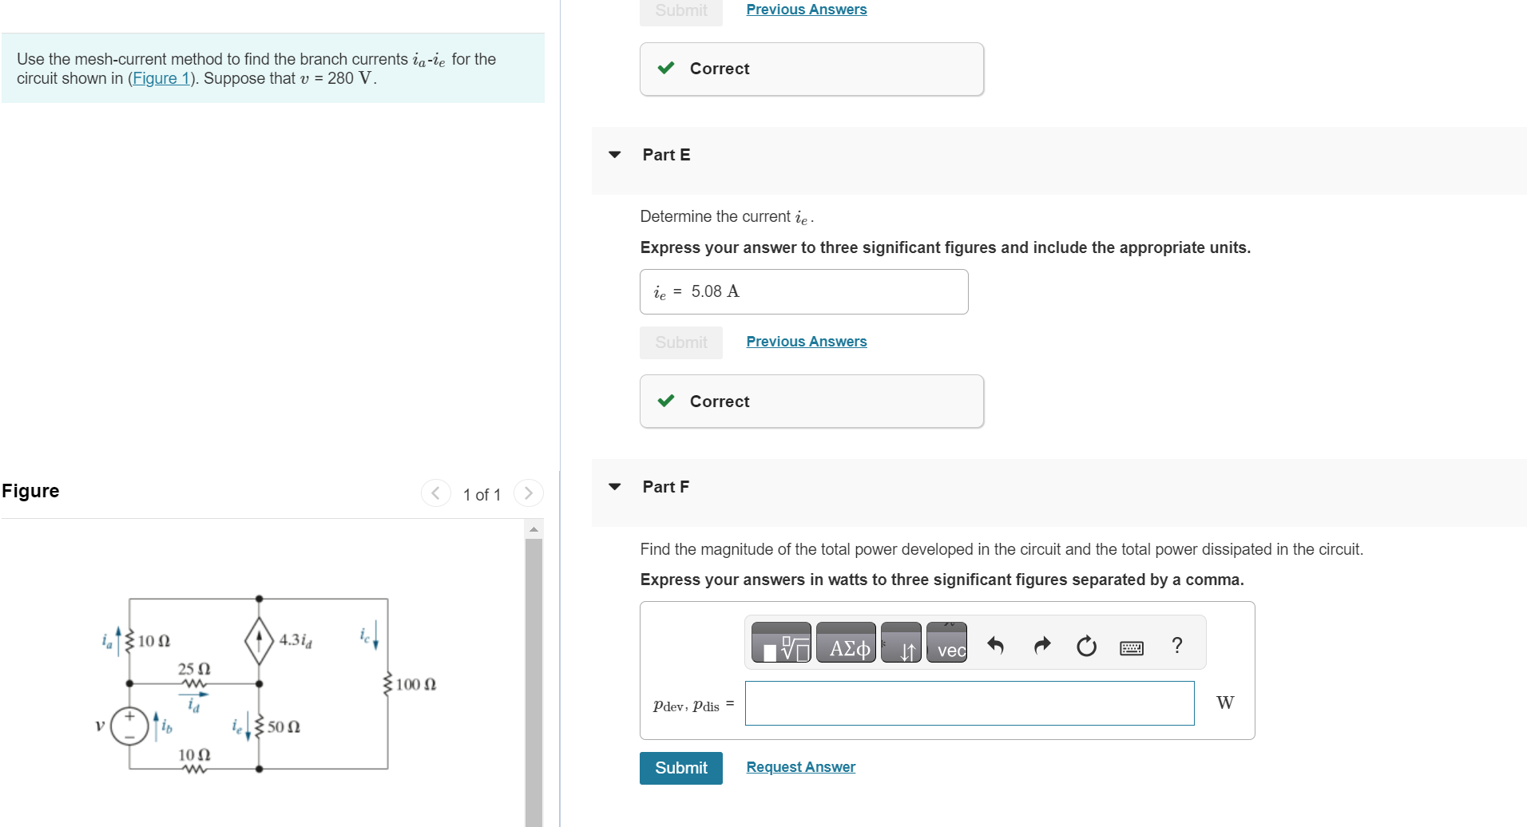
Task: Open the keyboard shortcuts icon
Action: (1132, 647)
